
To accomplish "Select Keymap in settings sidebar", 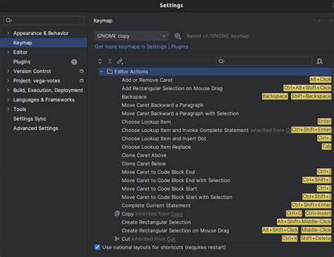I will click(x=44, y=43).
